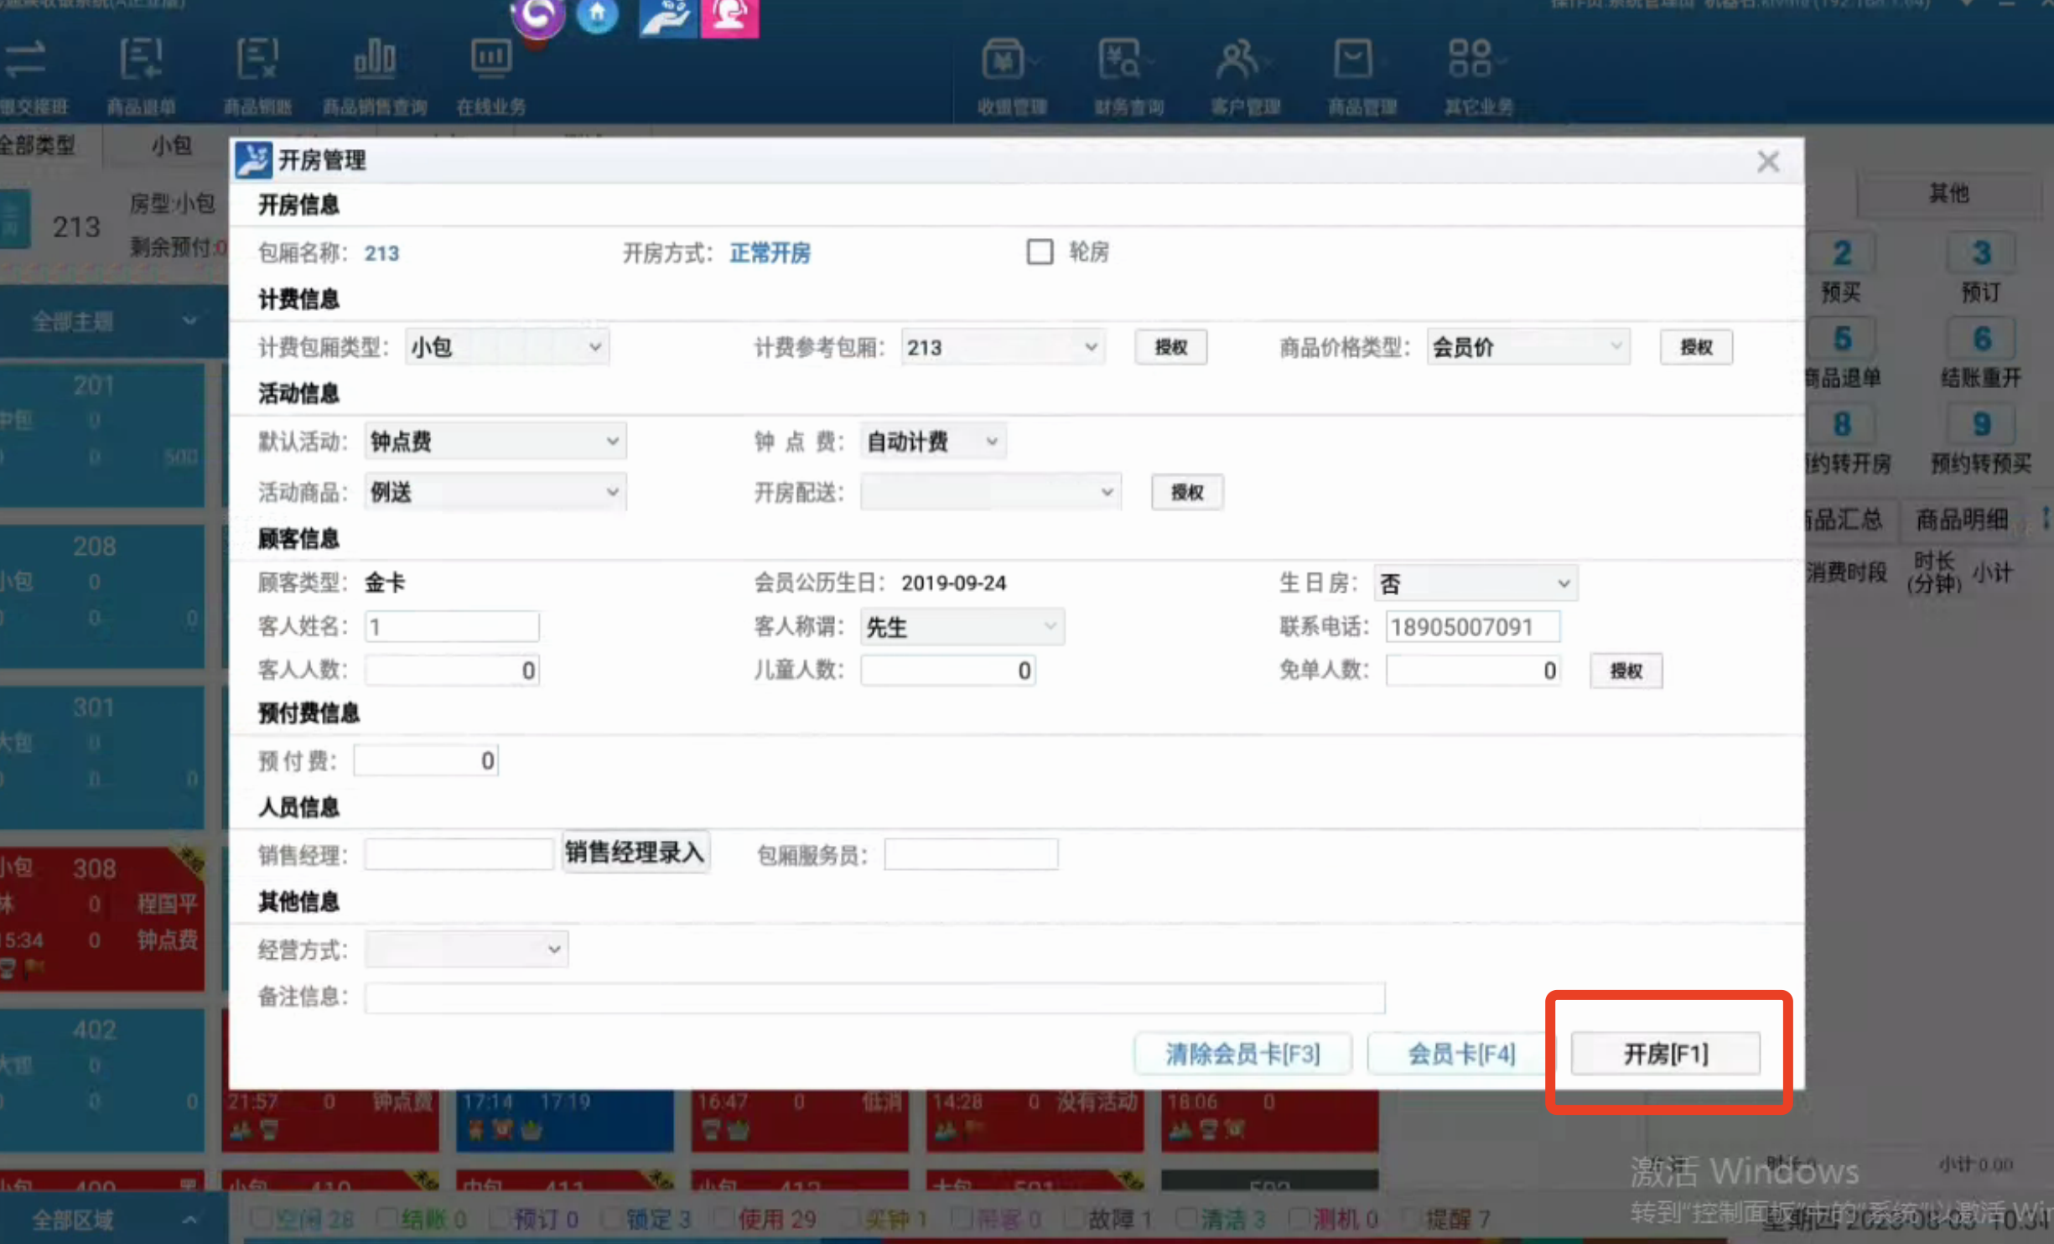Open 商品销售查询 bar chart icon
Image resolution: width=2054 pixels, height=1244 pixels.
(x=375, y=75)
